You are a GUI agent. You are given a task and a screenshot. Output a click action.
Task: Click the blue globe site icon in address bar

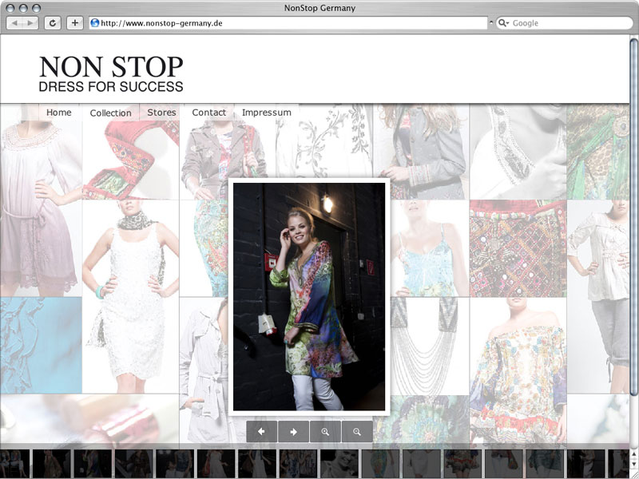pyautogui.click(x=95, y=23)
